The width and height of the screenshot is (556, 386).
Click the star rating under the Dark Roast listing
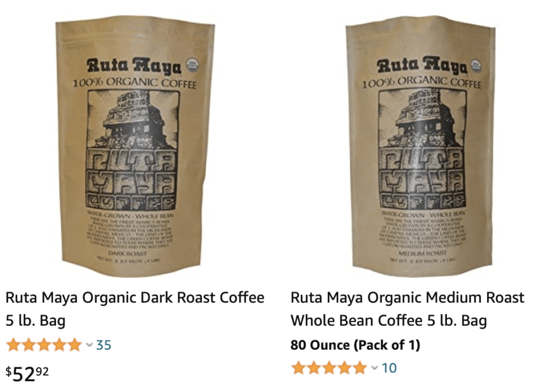[x=44, y=345]
